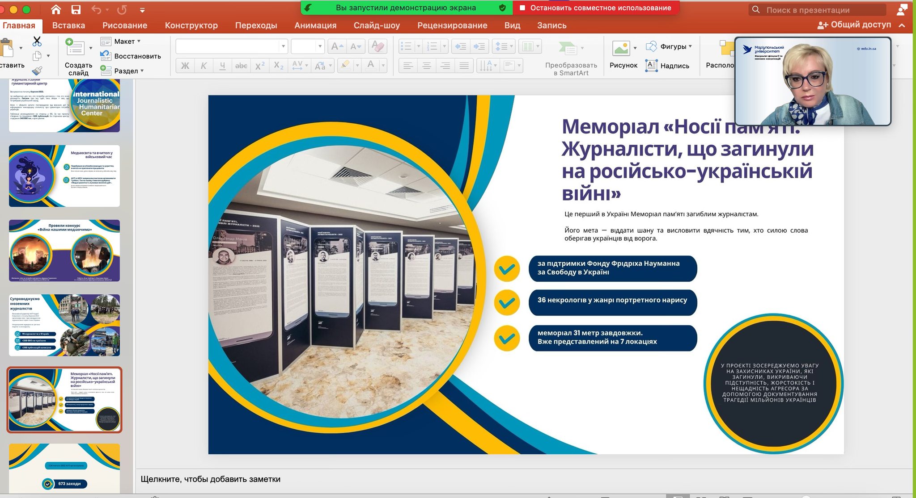The height and width of the screenshot is (498, 916).
Task: Click the Save floppy disk icon
Action: [x=76, y=9]
